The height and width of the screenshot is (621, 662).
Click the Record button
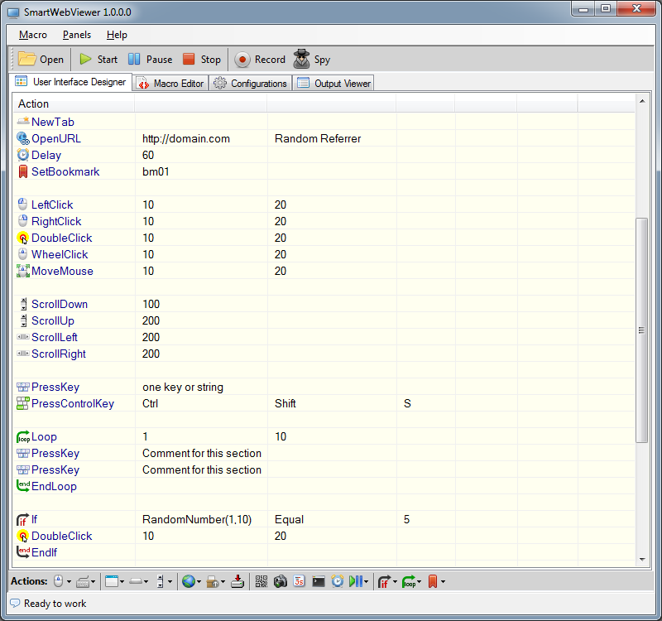[242, 59]
